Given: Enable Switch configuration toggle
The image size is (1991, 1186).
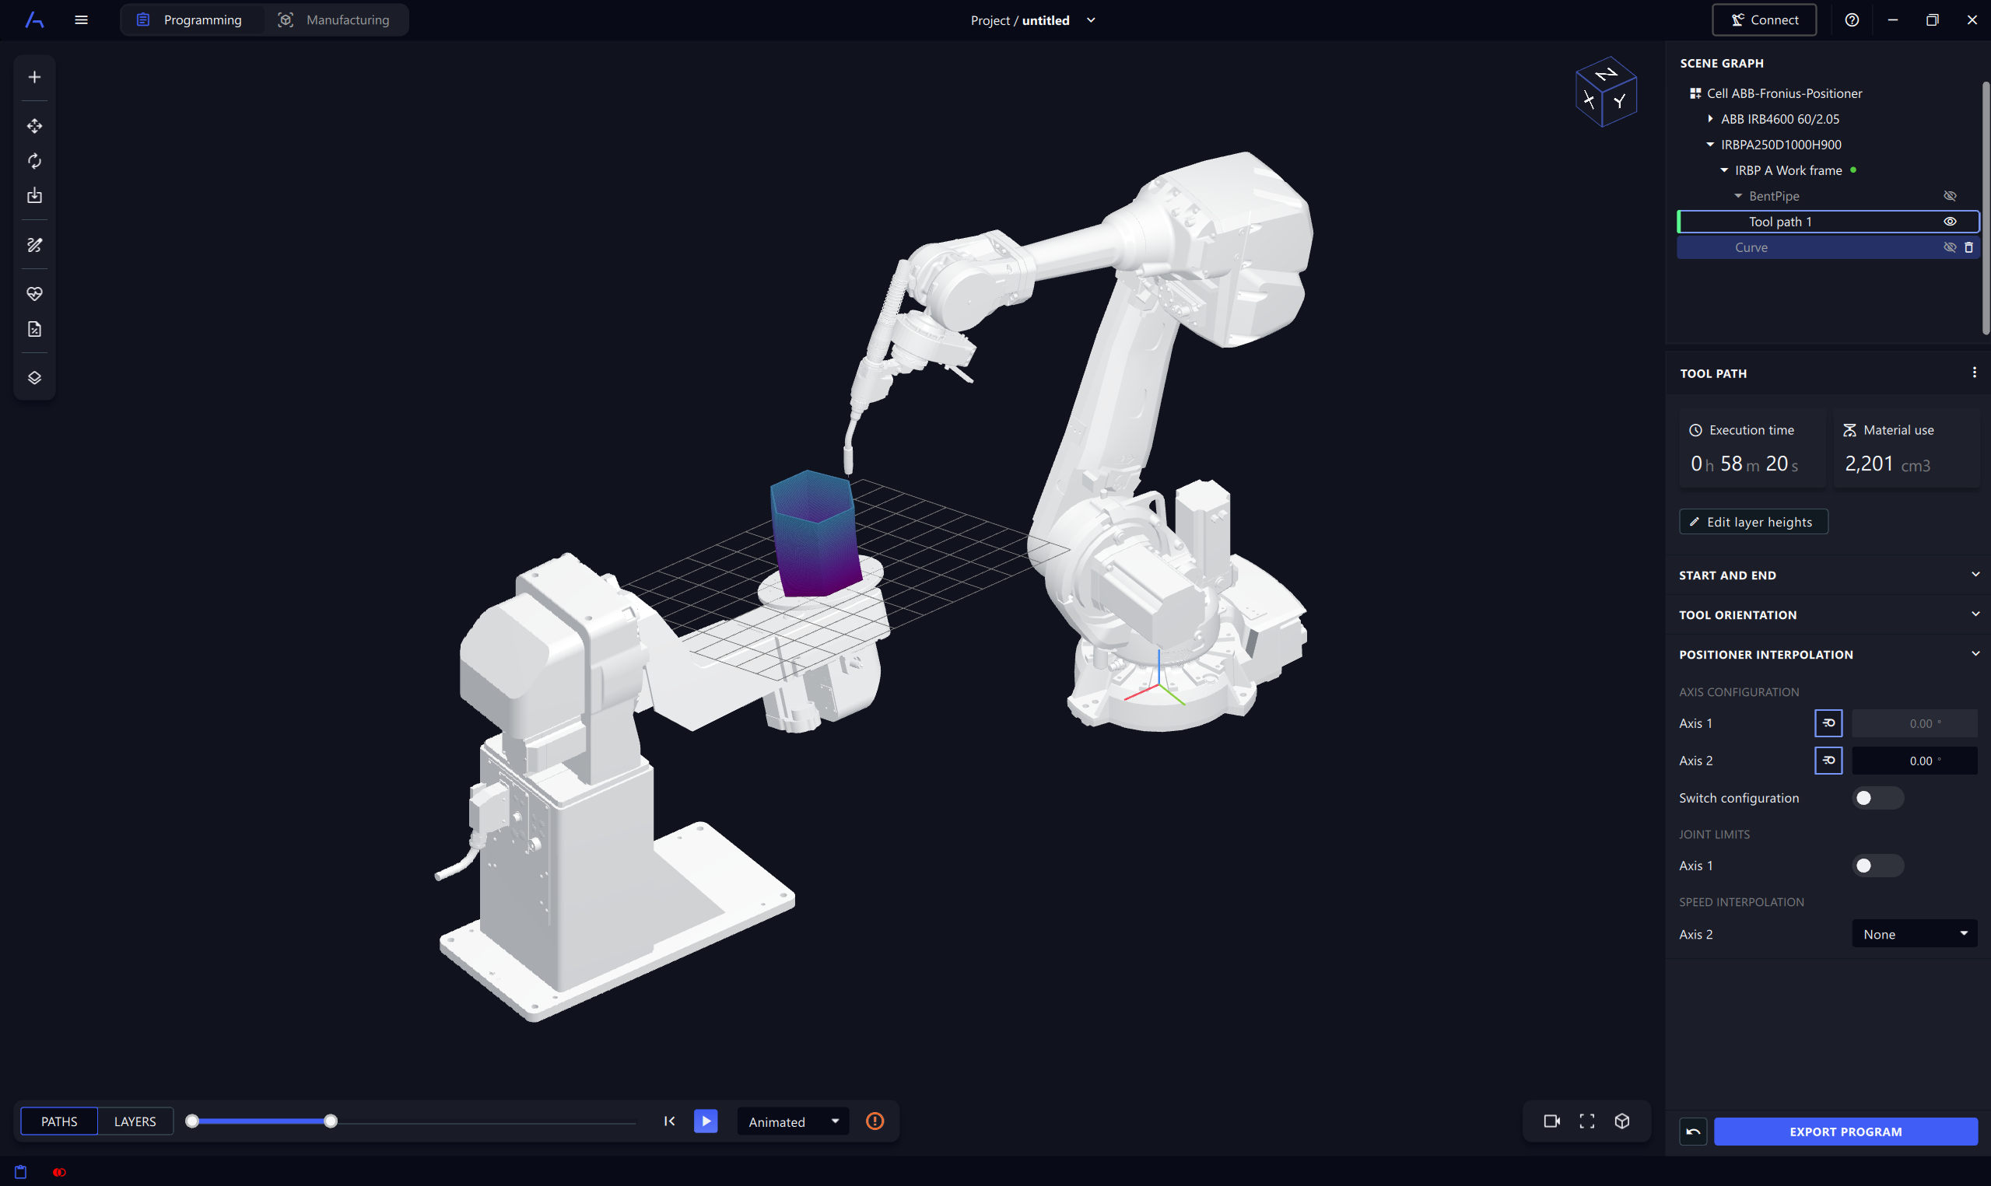Looking at the screenshot, I should 1877,798.
